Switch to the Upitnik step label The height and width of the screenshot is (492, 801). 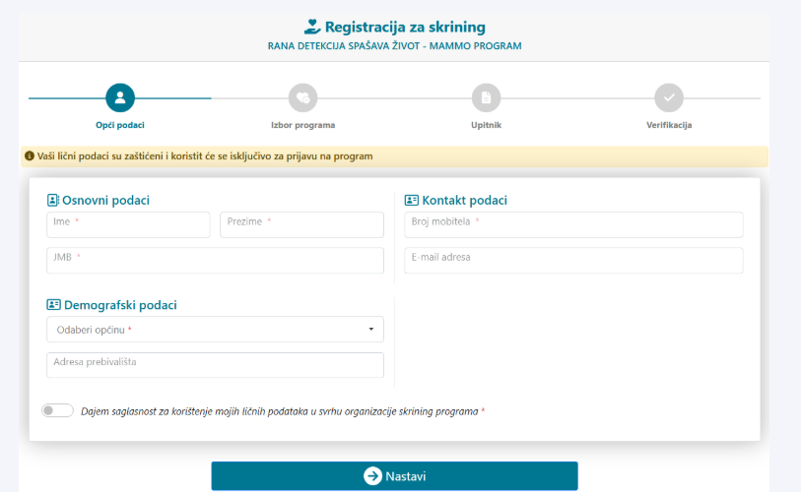pos(486,125)
